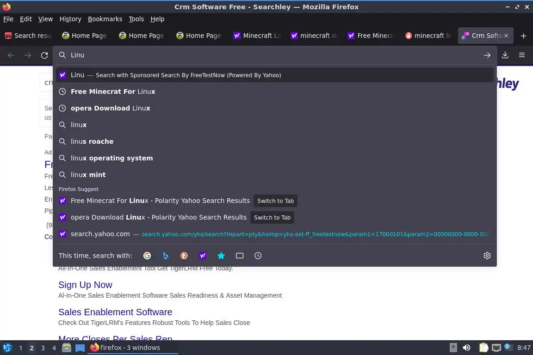Reload the current page
The image size is (533, 355).
point(44,55)
